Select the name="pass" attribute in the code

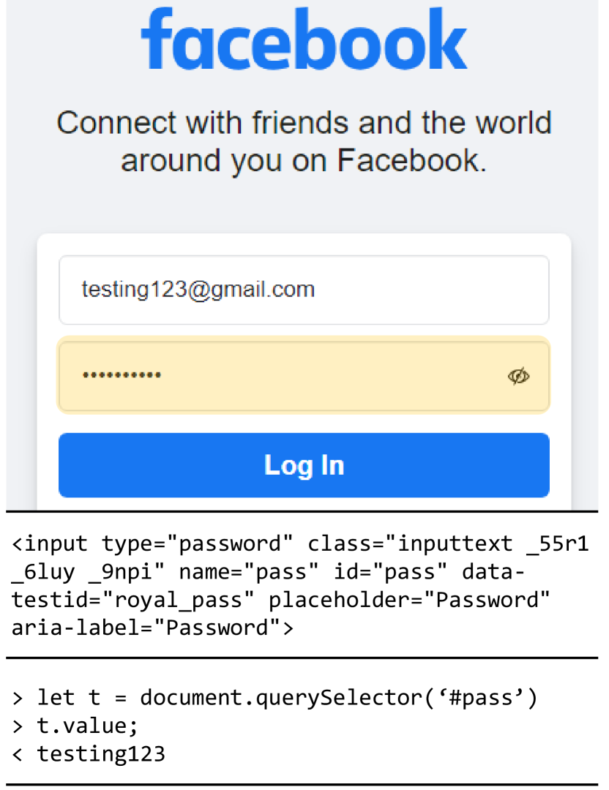(x=249, y=572)
